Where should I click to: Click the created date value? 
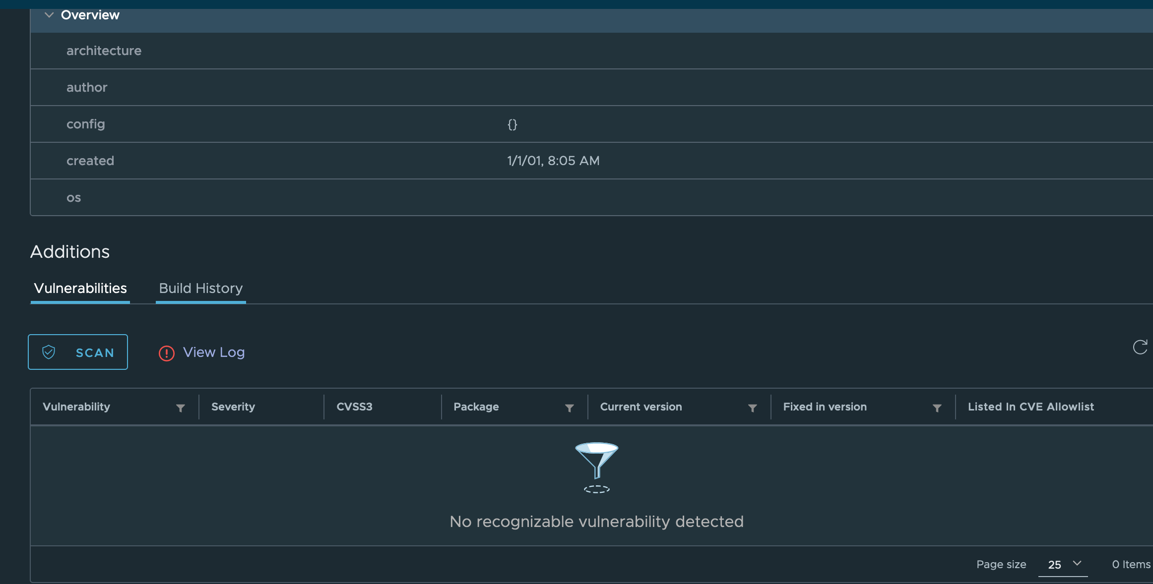coord(553,161)
